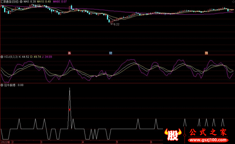Click the 9.28 high price label
Viewport: 235px width, 144px height.
click(38, 5)
